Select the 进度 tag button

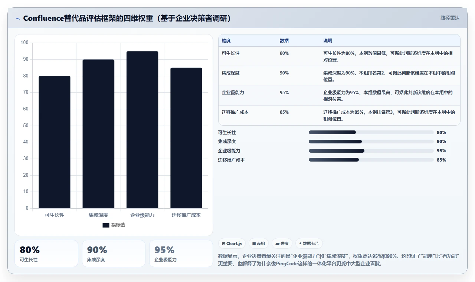click(x=282, y=243)
